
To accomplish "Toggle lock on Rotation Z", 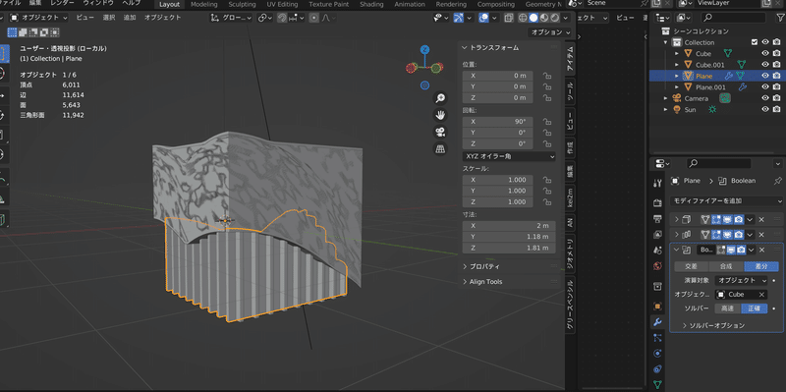I will click(547, 143).
